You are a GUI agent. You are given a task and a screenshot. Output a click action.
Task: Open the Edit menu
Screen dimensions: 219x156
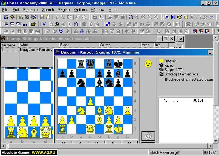point(16,10)
